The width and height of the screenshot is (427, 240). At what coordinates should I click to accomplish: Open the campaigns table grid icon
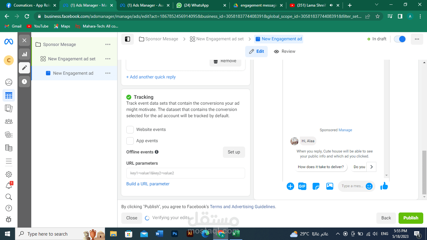[9, 95]
